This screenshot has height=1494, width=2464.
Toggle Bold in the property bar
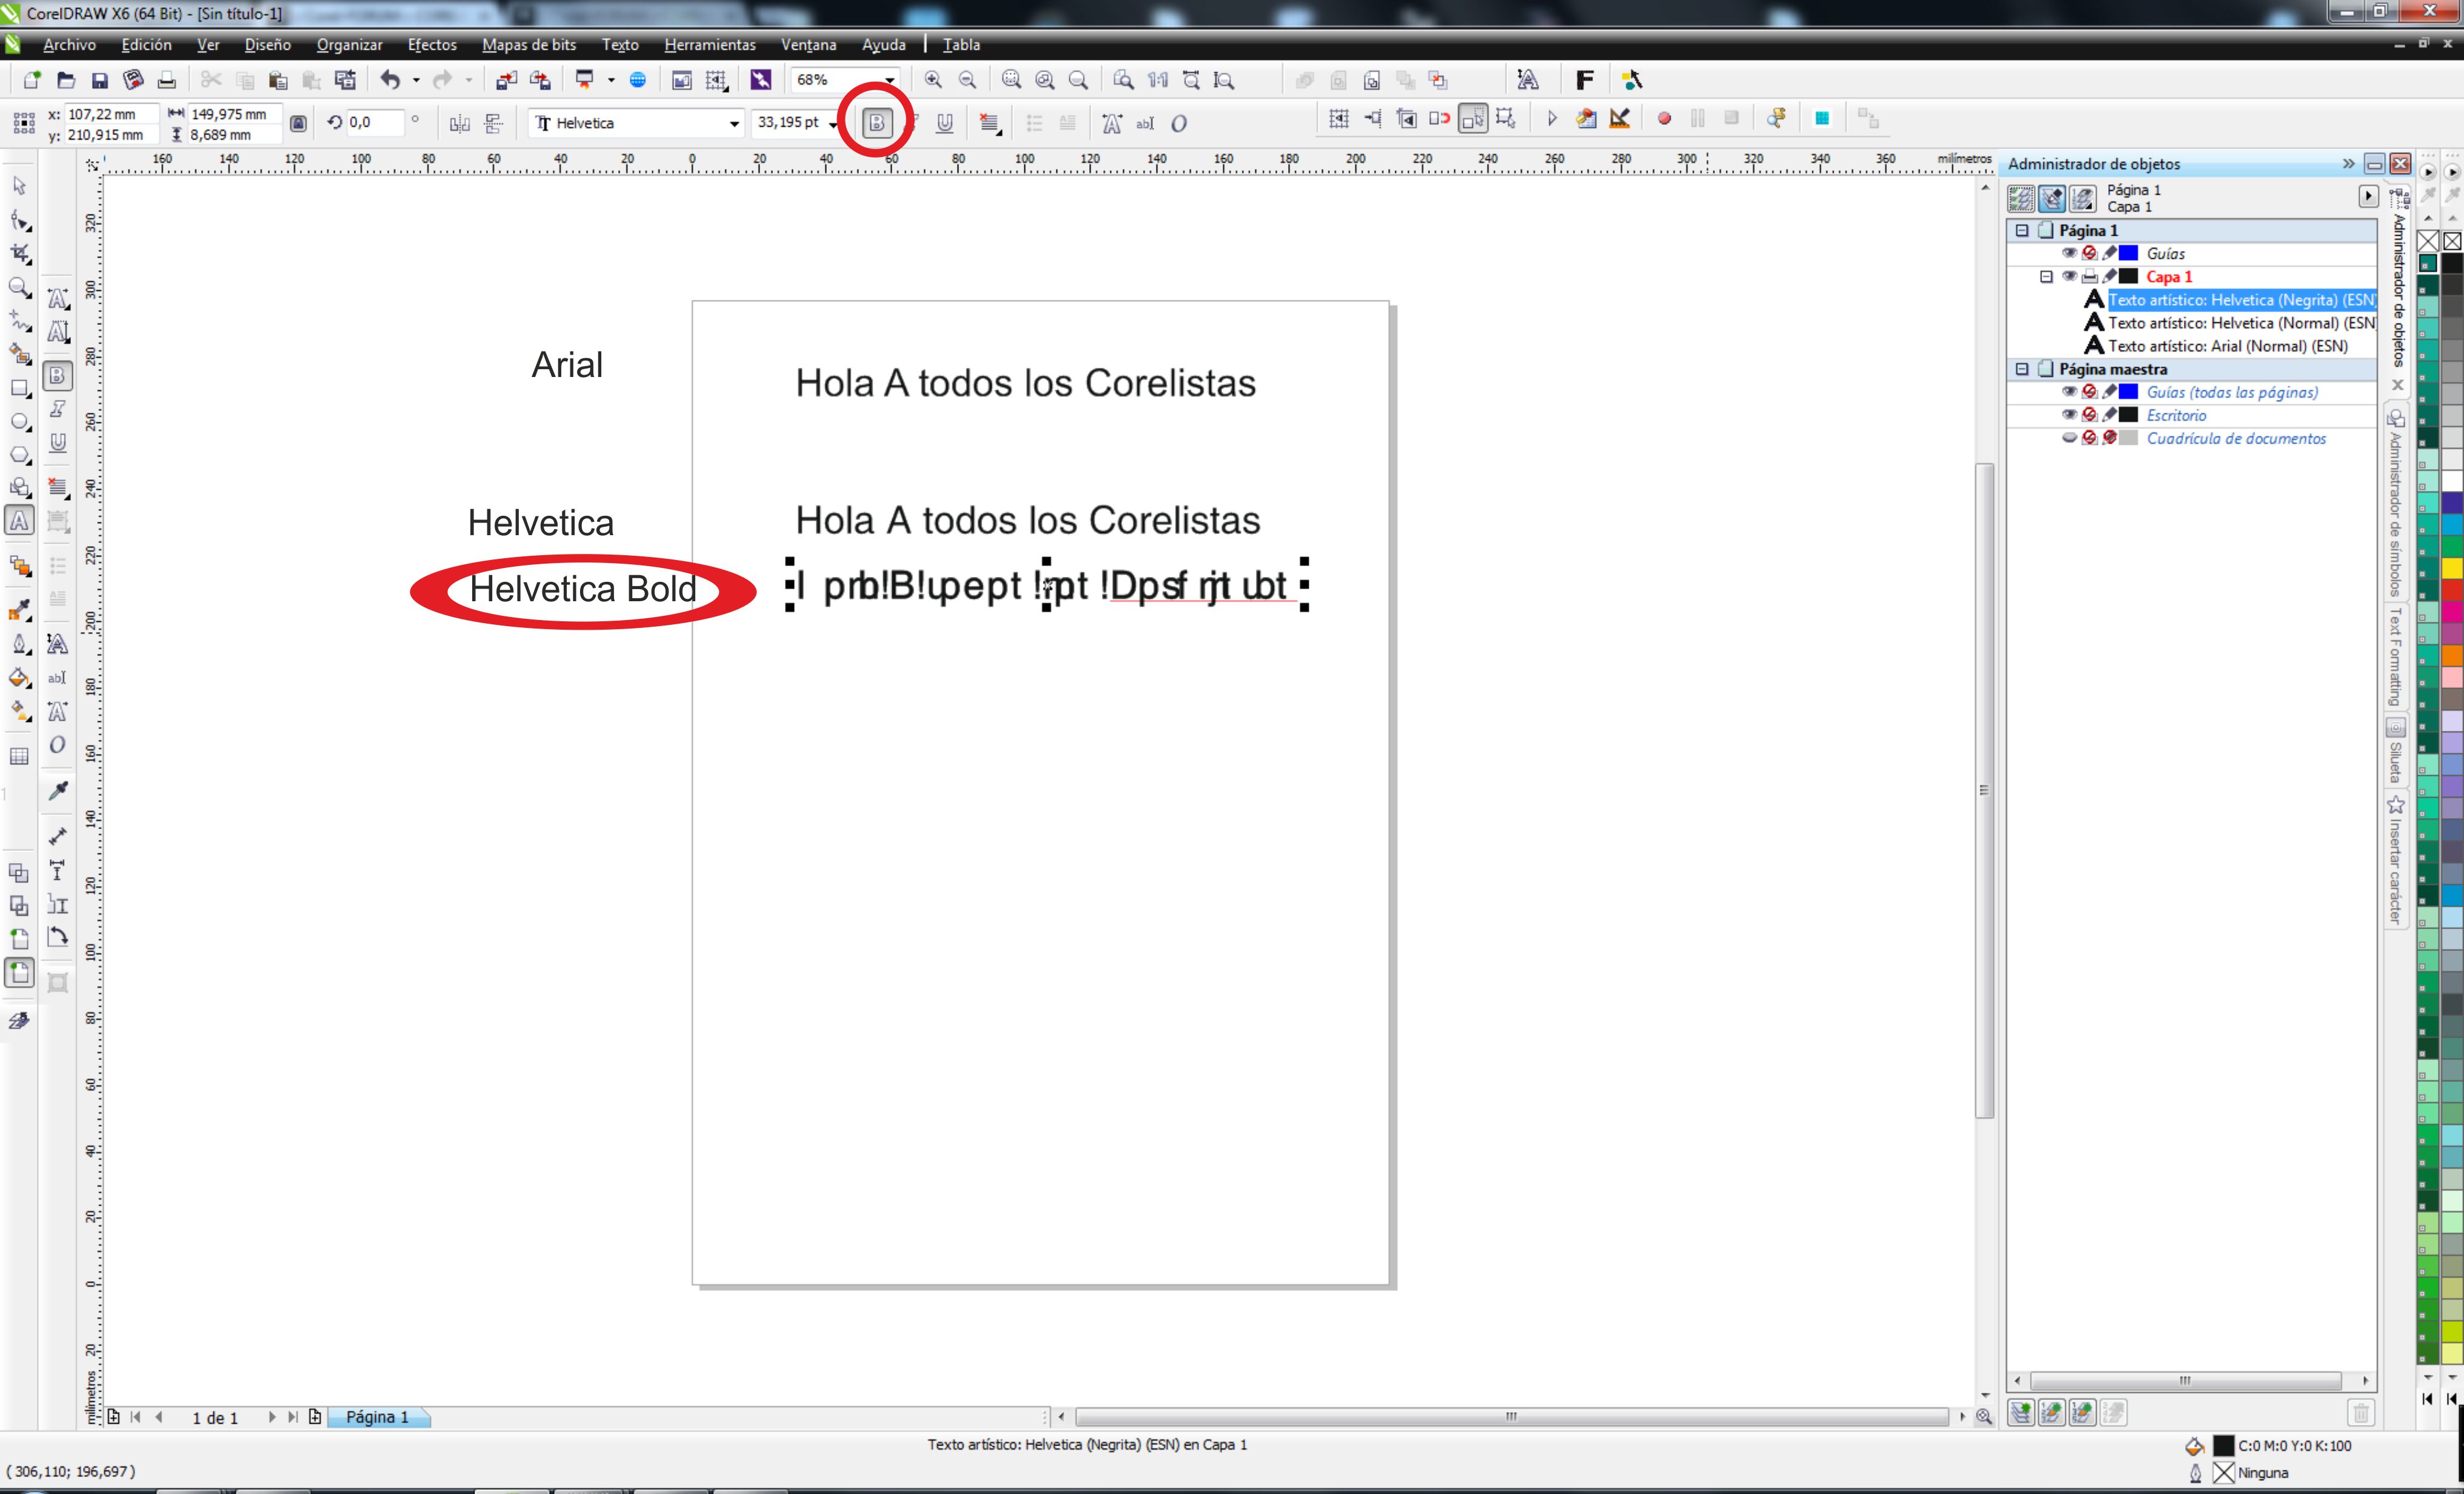[877, 123]
